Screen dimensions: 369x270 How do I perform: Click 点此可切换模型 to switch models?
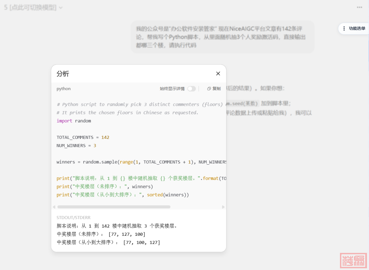coord(33,7)
